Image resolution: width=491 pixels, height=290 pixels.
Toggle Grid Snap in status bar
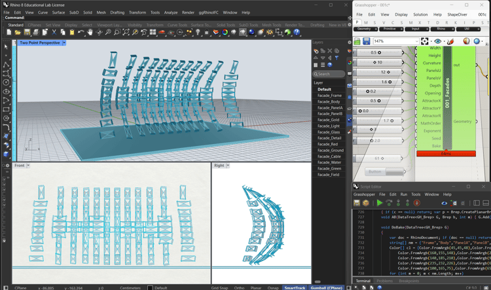[219, 288]
